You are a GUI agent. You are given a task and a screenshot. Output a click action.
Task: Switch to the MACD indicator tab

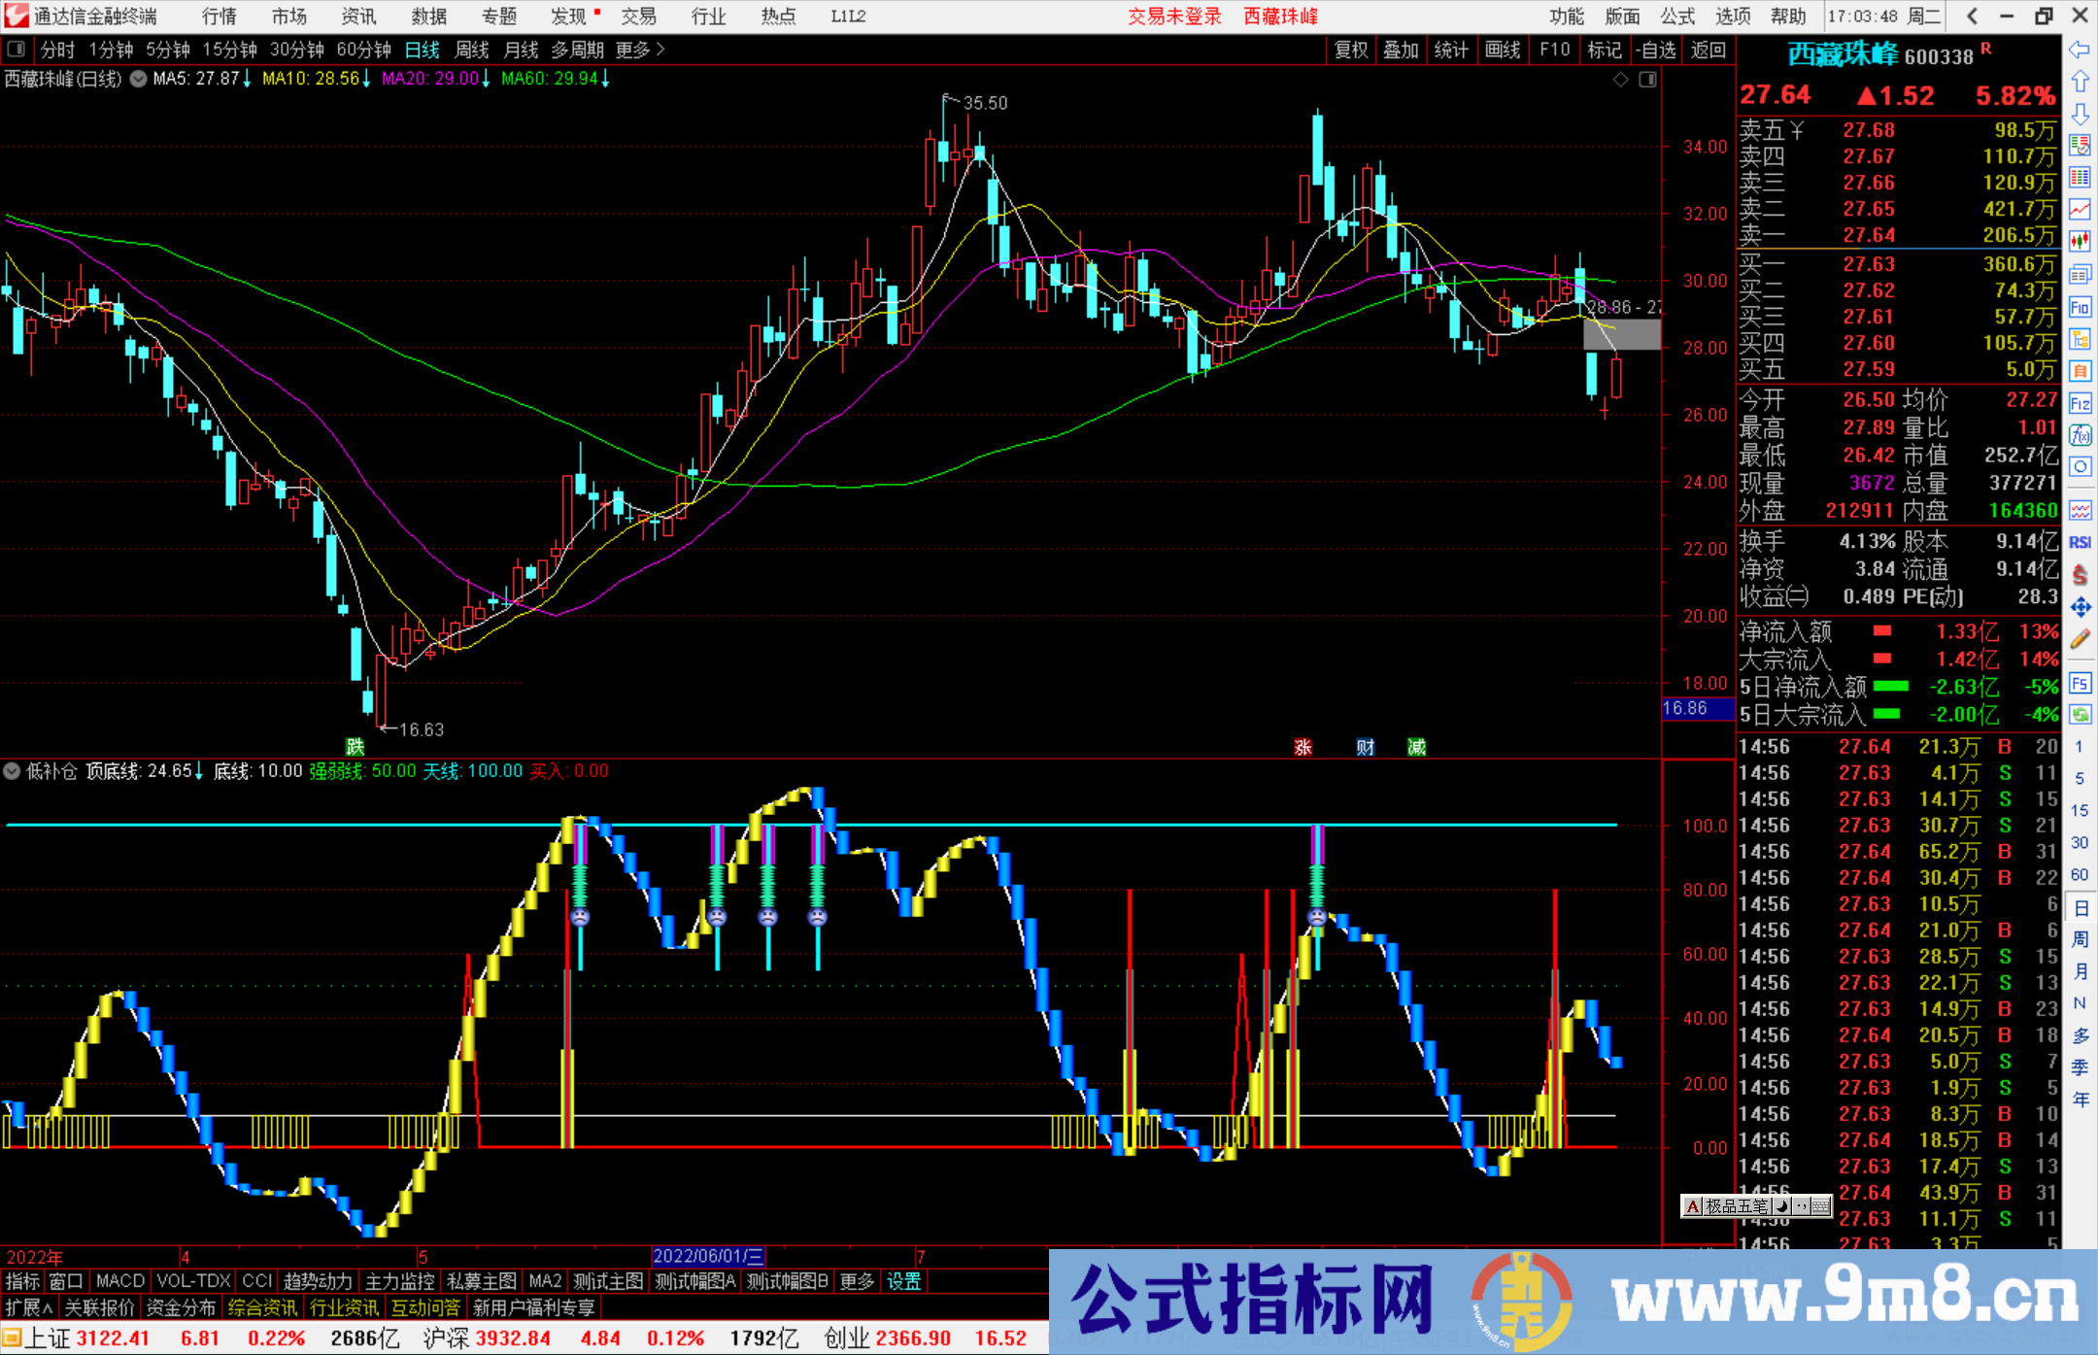click(x=118, y=1281)
